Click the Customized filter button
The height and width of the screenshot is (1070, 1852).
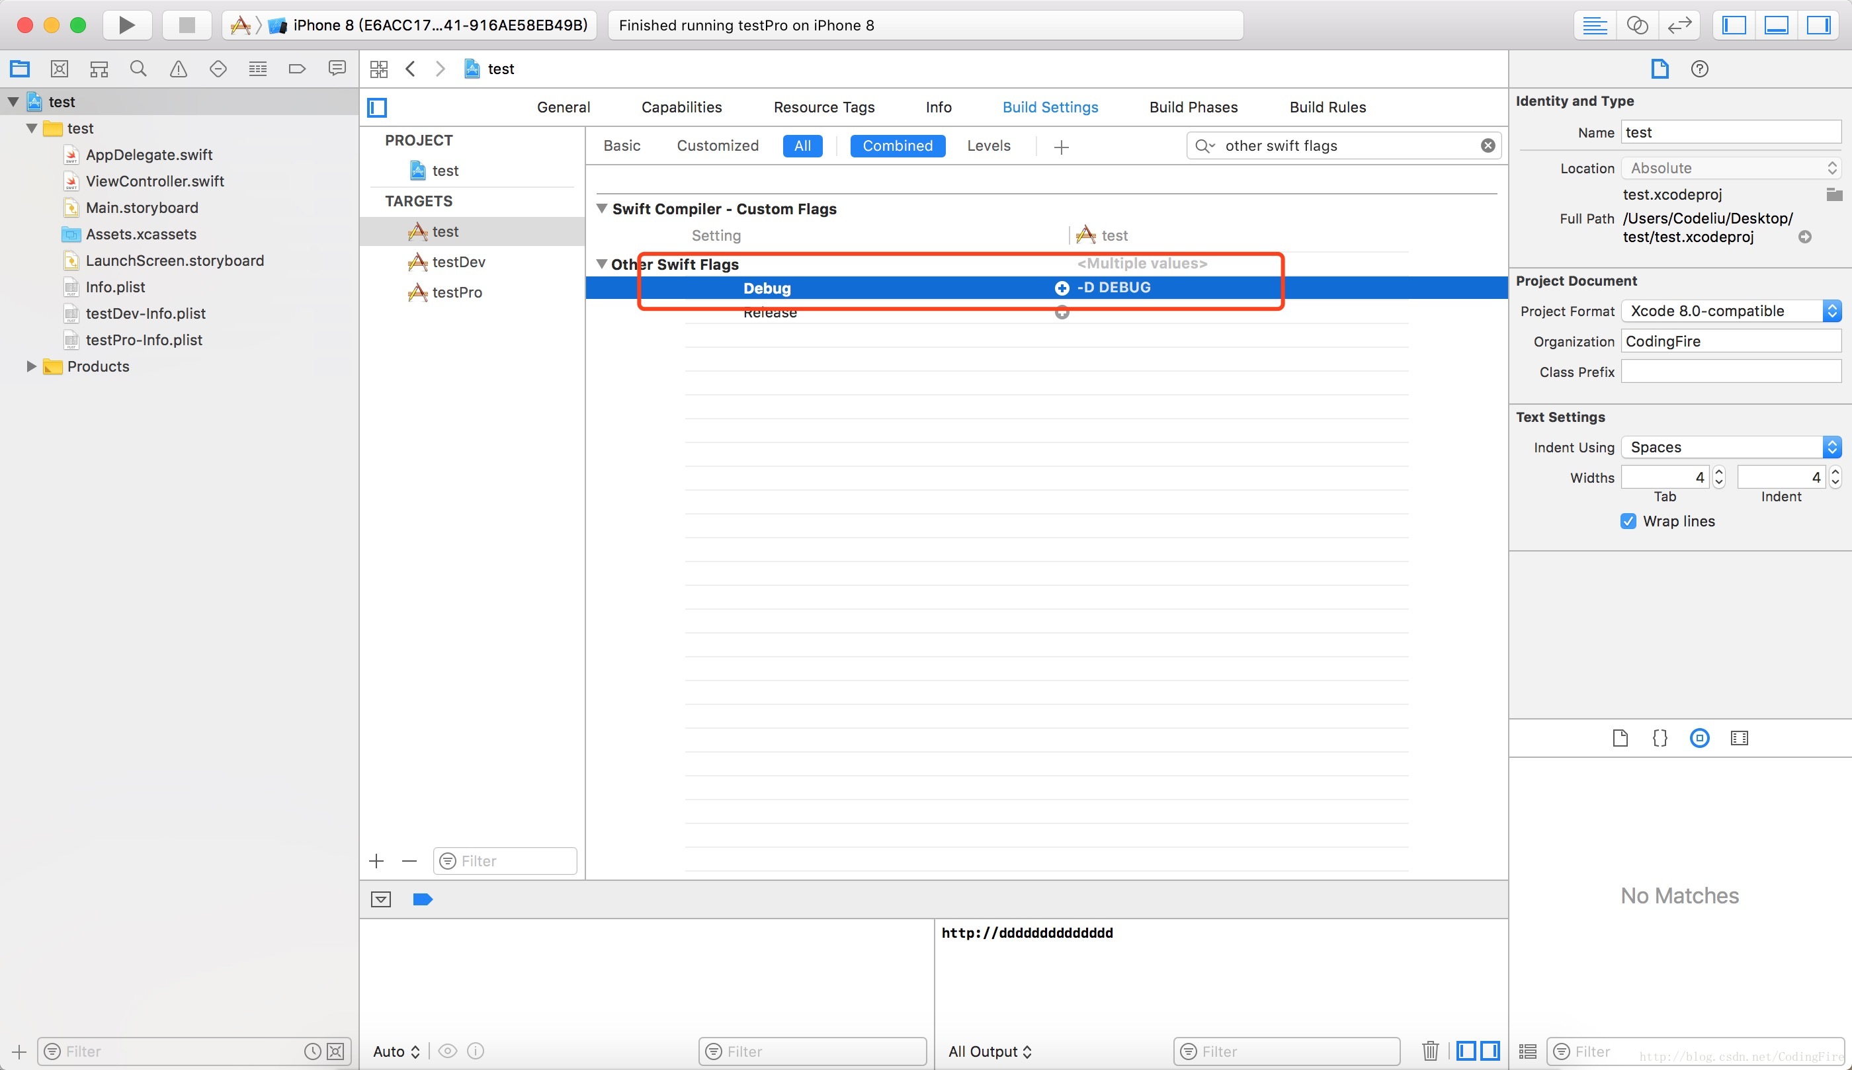pyautogui.click(x=717, y=145)
